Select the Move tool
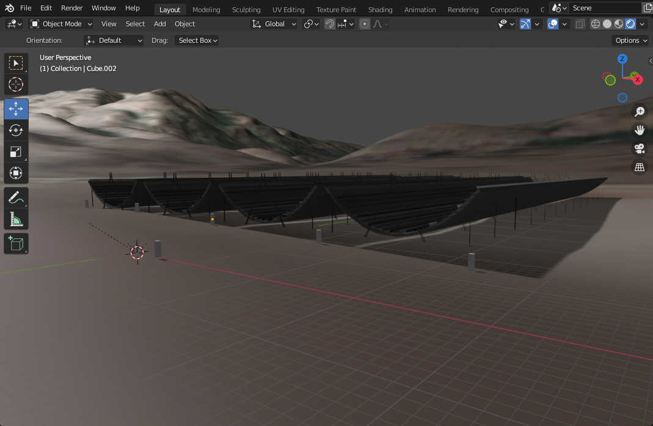653x426 pixels. click(16, 108)
